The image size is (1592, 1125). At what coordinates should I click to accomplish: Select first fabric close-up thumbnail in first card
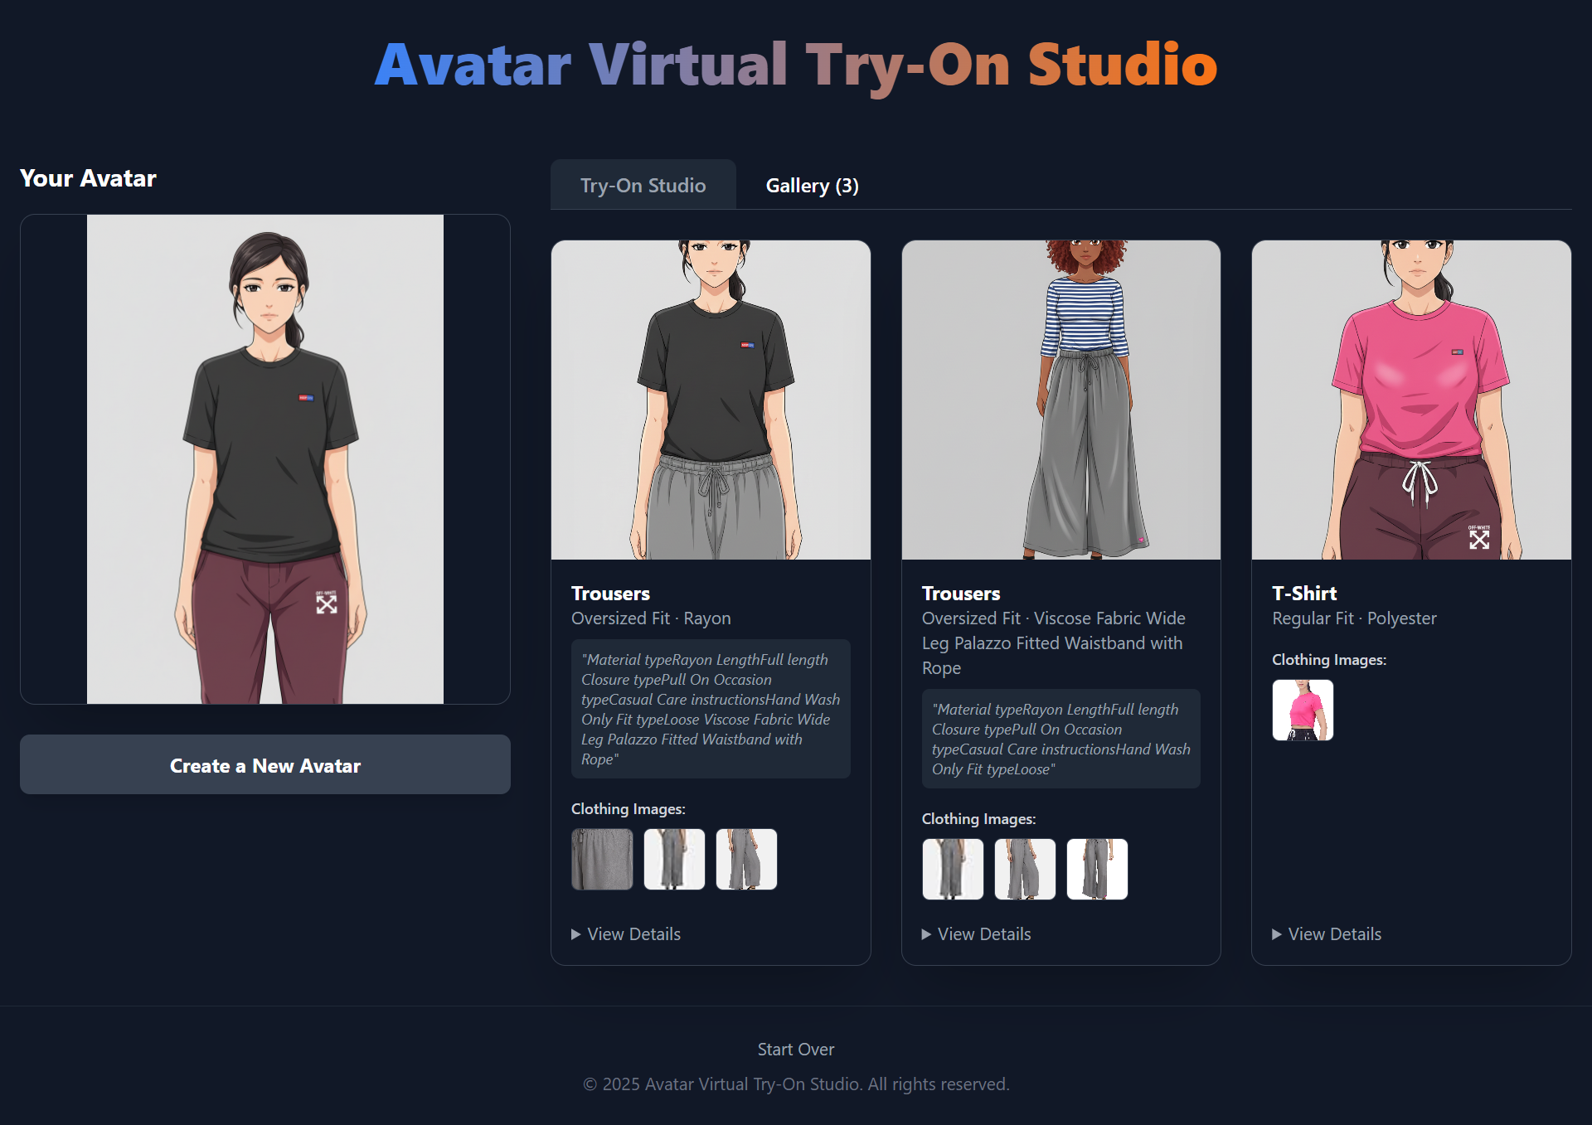tap(602, 860)
